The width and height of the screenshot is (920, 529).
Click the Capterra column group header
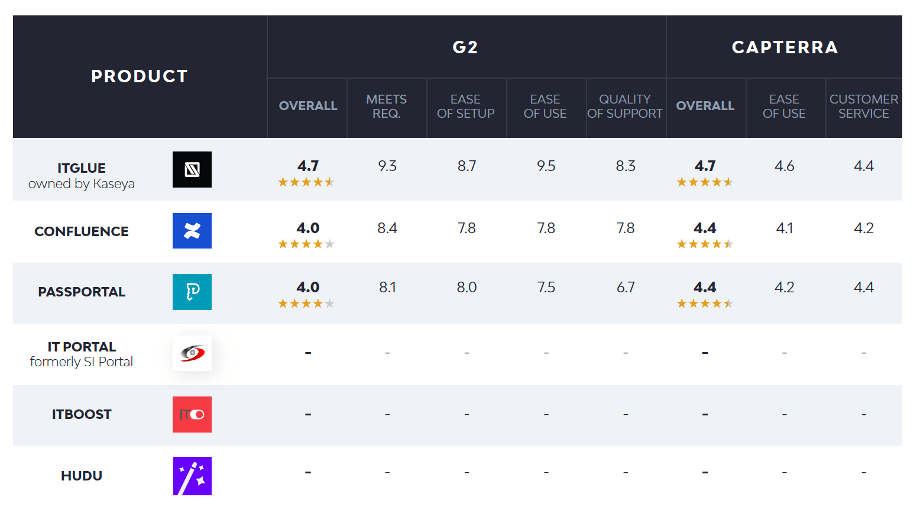785,47
